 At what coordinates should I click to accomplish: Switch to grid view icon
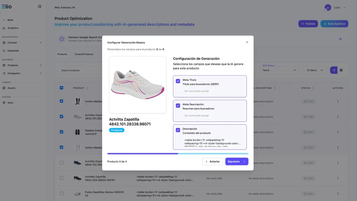coord(341,70)
